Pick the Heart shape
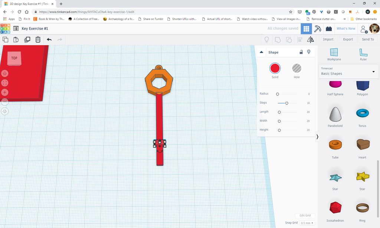380x228 pixels. (363, 148)
